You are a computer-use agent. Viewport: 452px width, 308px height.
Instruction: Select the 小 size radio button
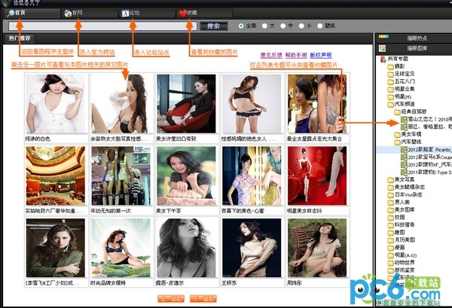tap(301, 26)
